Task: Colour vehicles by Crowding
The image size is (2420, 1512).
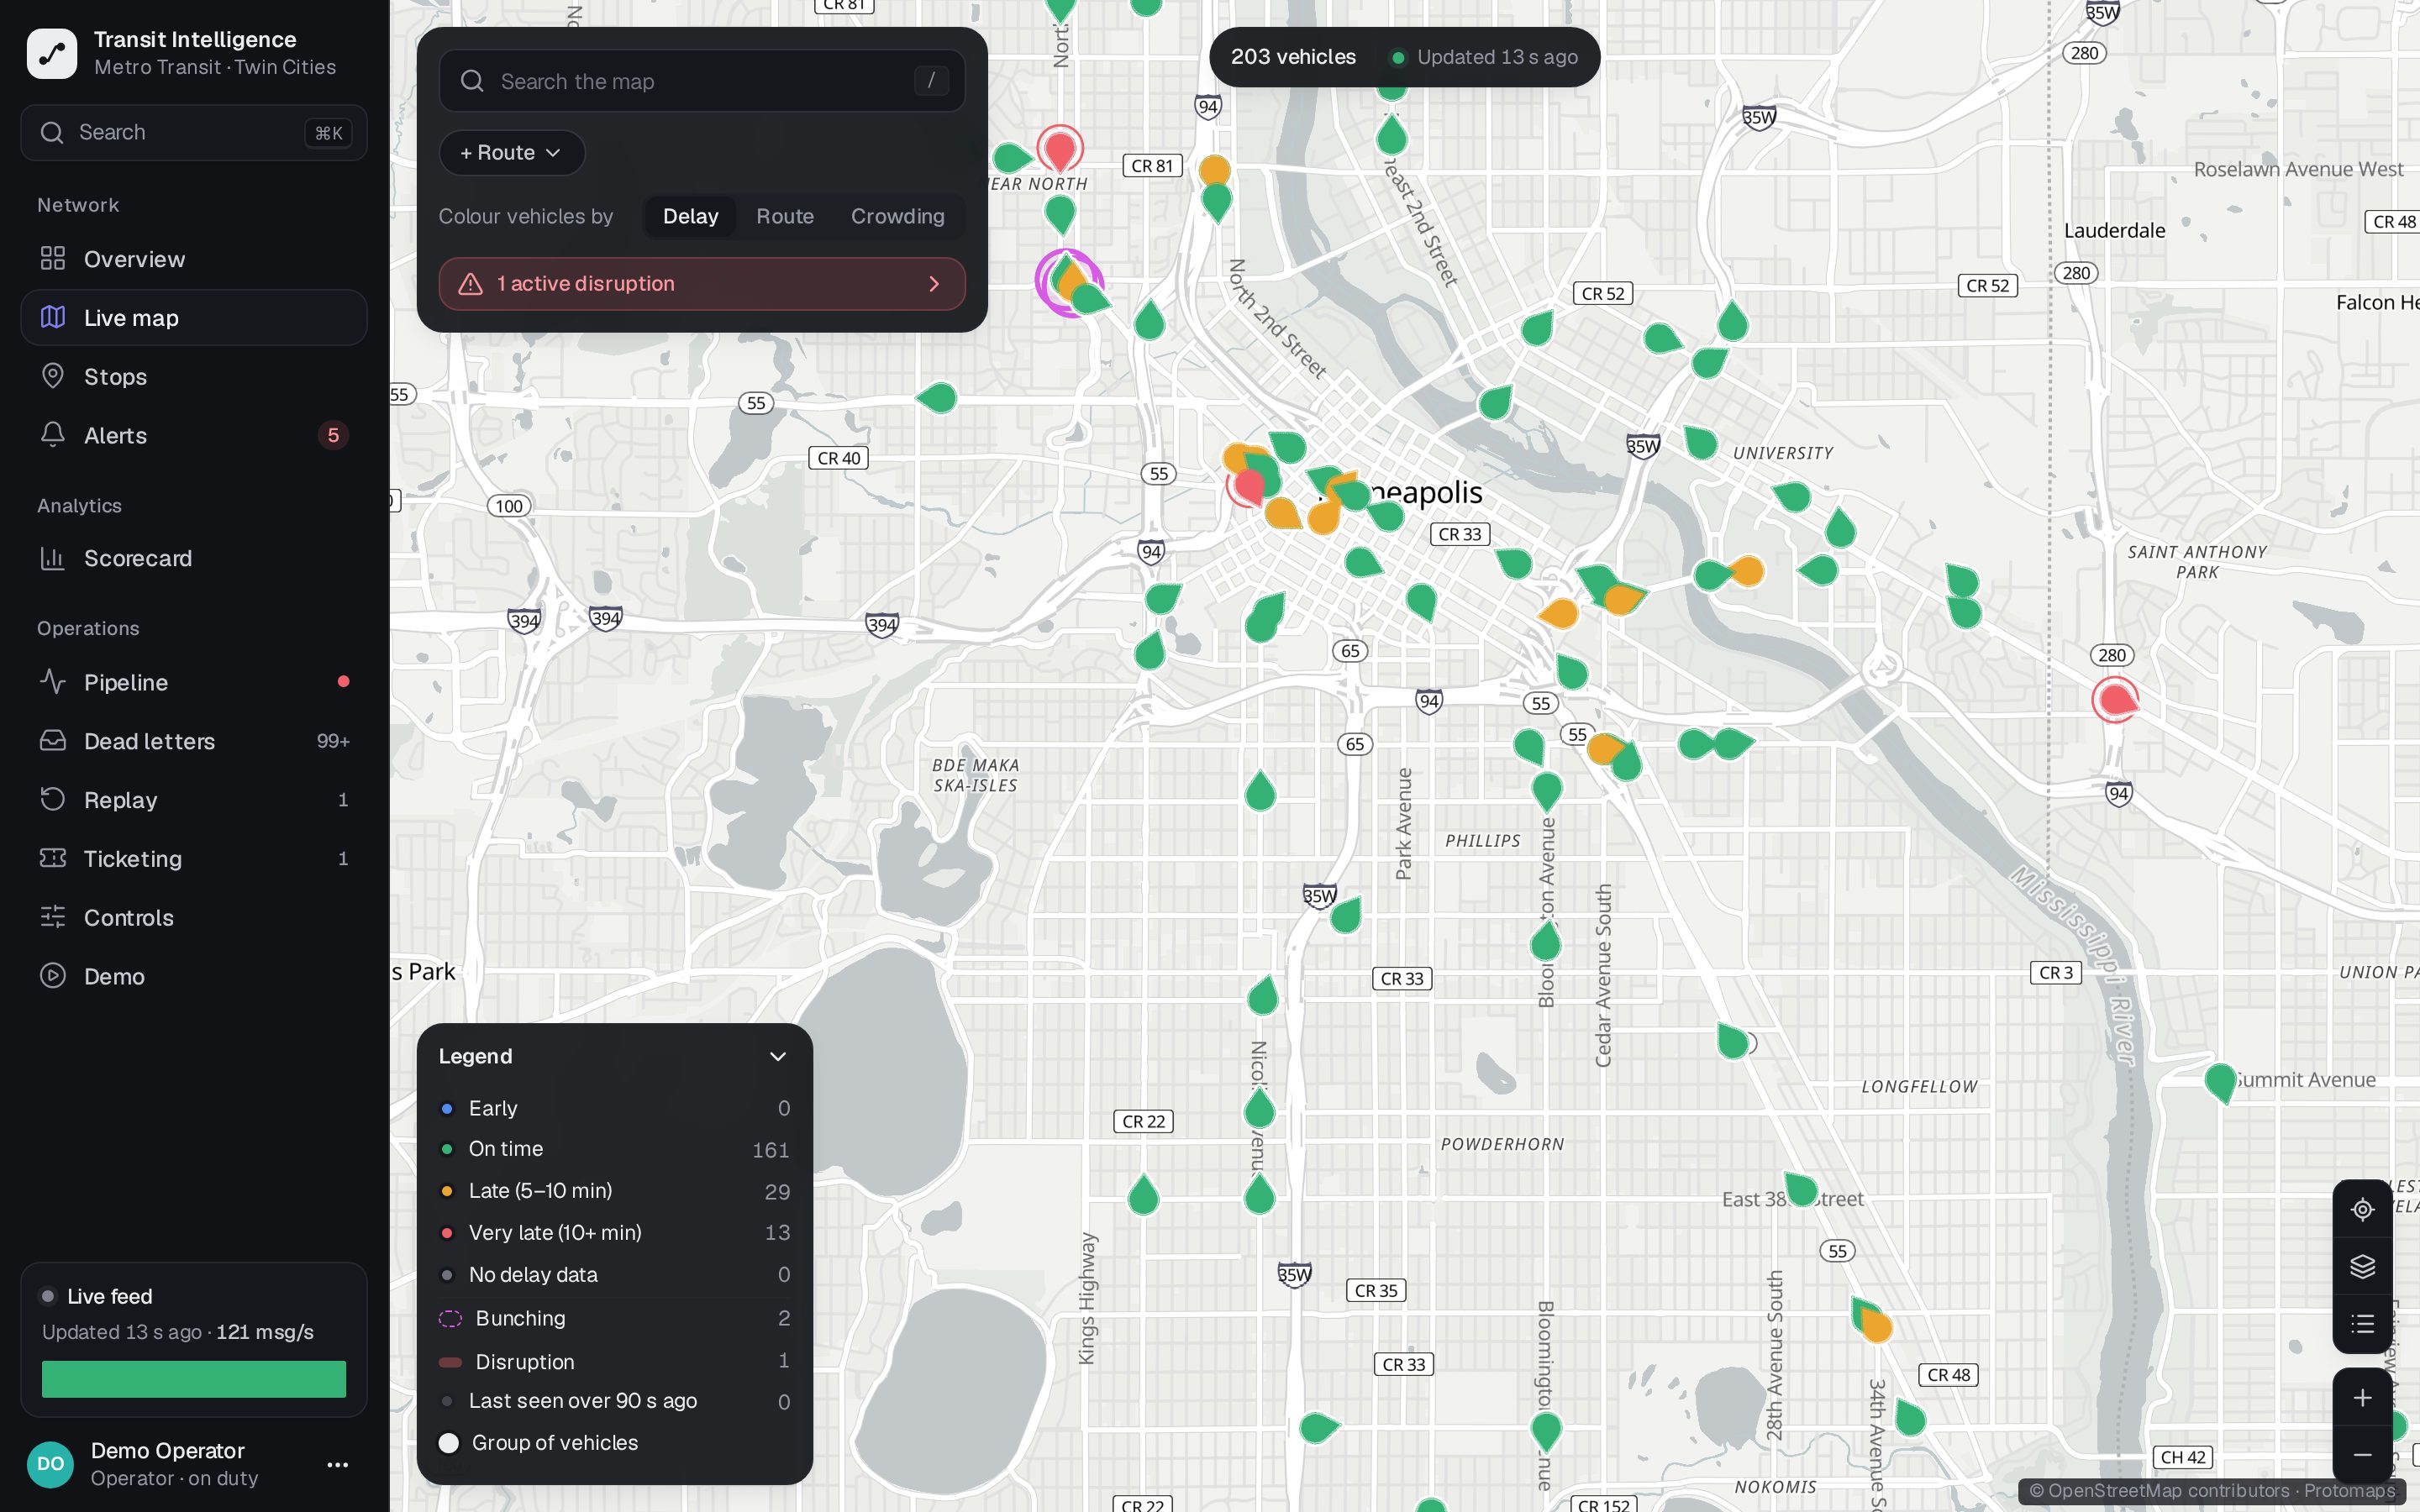Action: pos(897,216)
